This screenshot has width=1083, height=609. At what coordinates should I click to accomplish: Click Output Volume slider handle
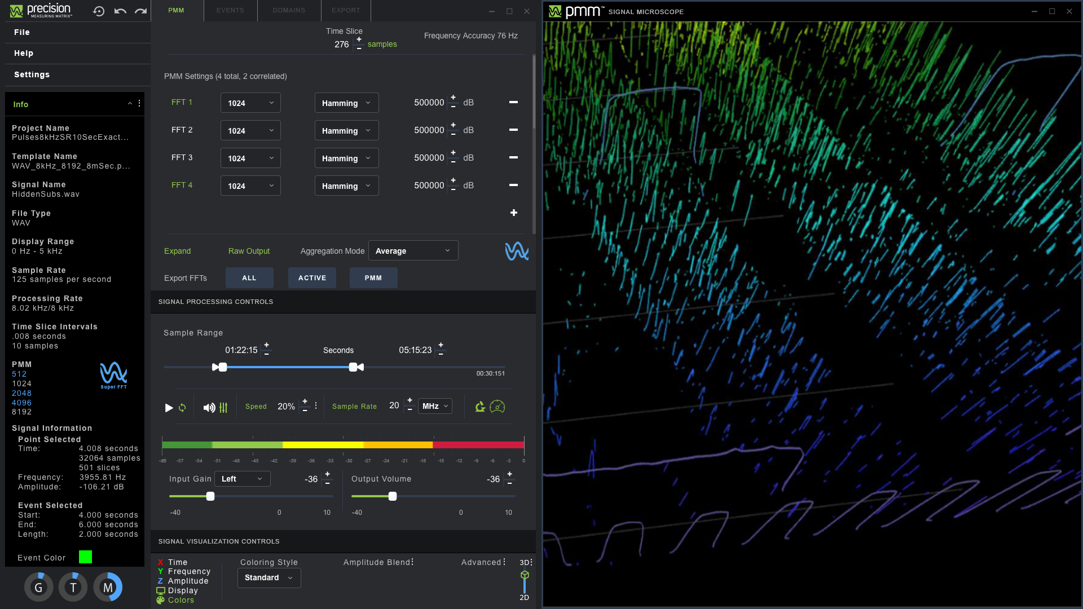[393, 496]
